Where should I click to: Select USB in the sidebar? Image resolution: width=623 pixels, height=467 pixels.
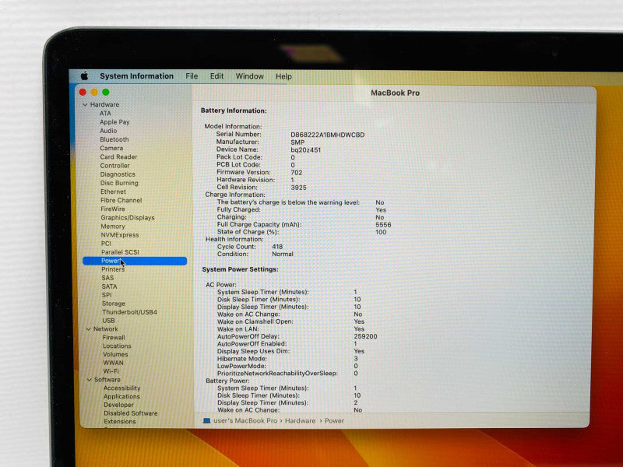(108, 321)
